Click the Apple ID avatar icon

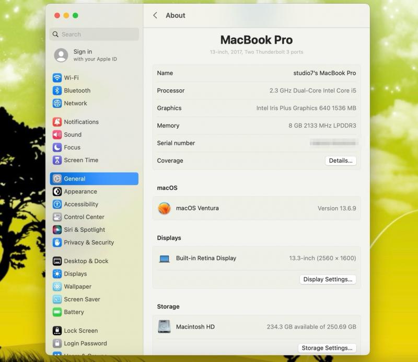(x=61, y=55)
